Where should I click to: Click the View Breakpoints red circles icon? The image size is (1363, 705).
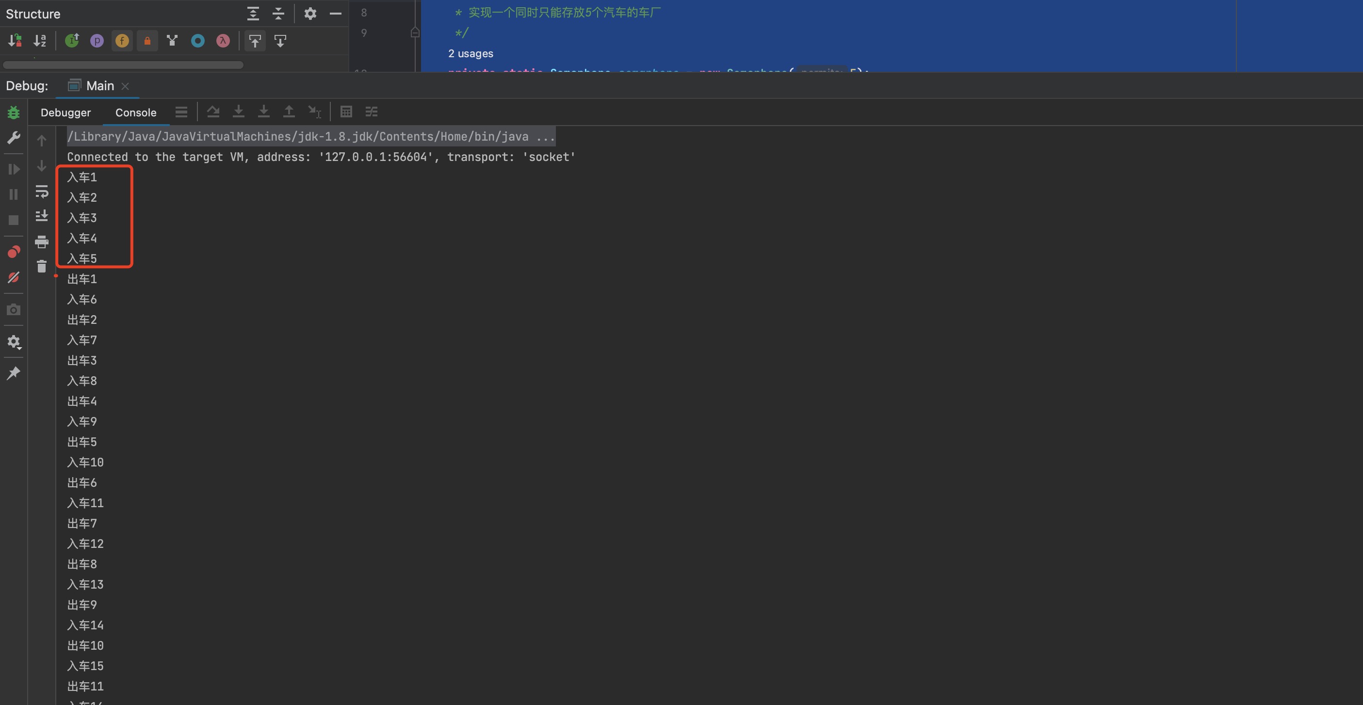(14, 252)
